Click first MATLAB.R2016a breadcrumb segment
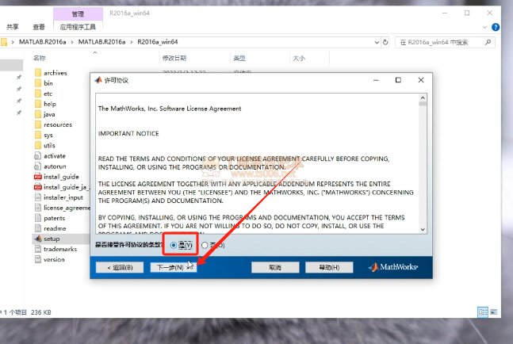This screenshot has height=344, width=513. (x=42, y=42)
